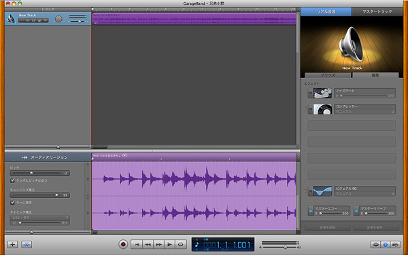
Task: Select the purple audio region in timeline
Action: coord(194,19)
